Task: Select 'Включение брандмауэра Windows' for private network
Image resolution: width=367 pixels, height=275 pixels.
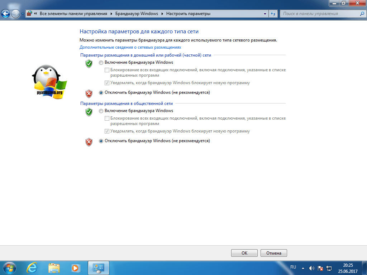Action: pos(101,63)
